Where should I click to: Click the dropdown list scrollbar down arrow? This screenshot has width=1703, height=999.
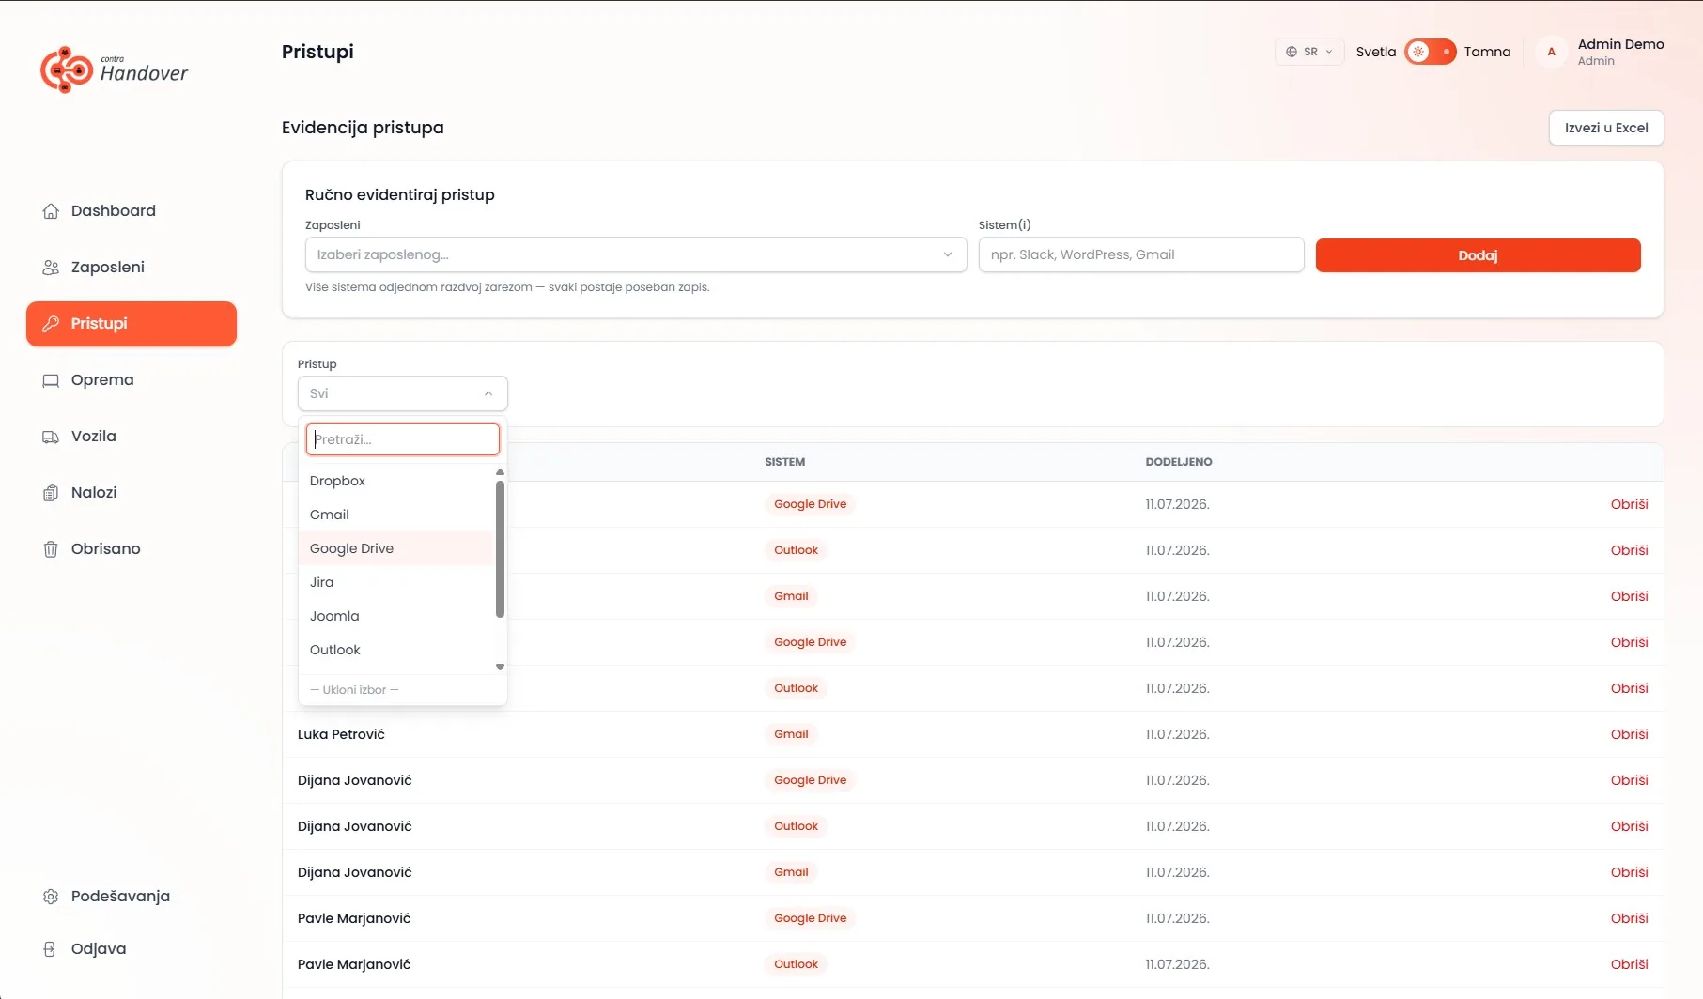[x=500, y=667]
